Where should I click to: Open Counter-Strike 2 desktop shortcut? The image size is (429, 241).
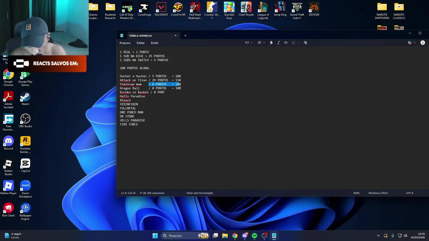pos(212,11)
